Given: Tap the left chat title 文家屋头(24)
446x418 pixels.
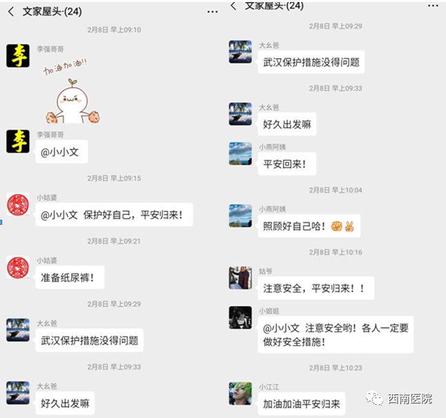Looking at the screenshot, I should coord(52,12).
